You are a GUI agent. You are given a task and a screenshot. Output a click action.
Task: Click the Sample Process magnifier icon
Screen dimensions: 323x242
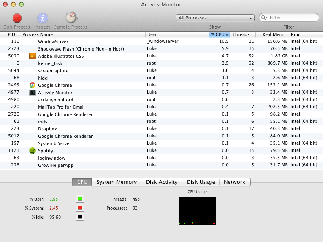pos(71,17)
